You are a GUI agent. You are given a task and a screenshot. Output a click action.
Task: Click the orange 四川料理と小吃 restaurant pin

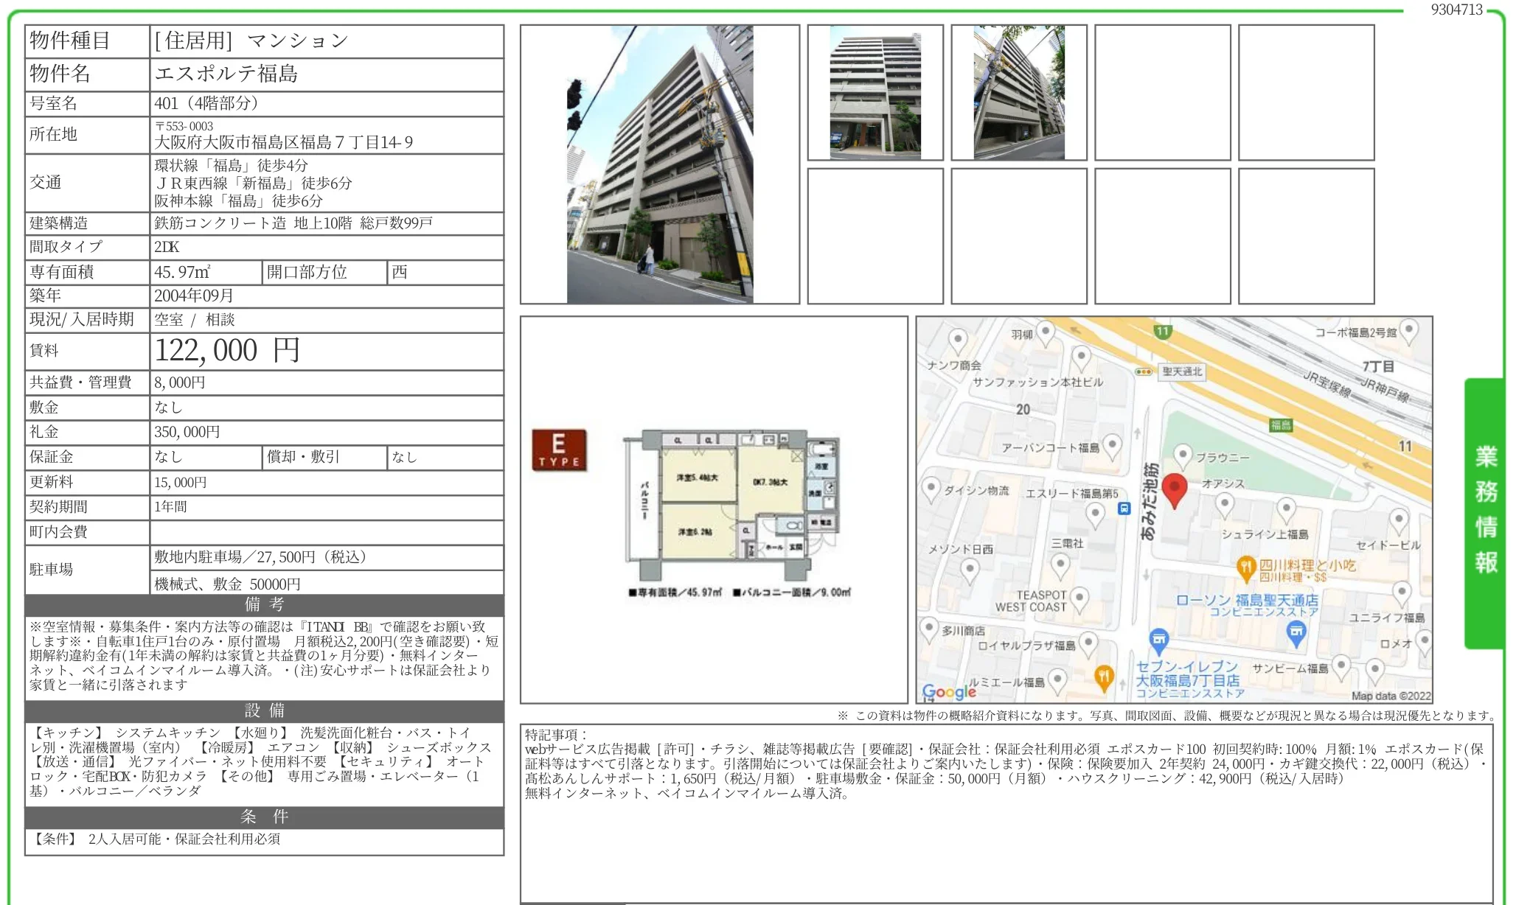click(1245, 567)
